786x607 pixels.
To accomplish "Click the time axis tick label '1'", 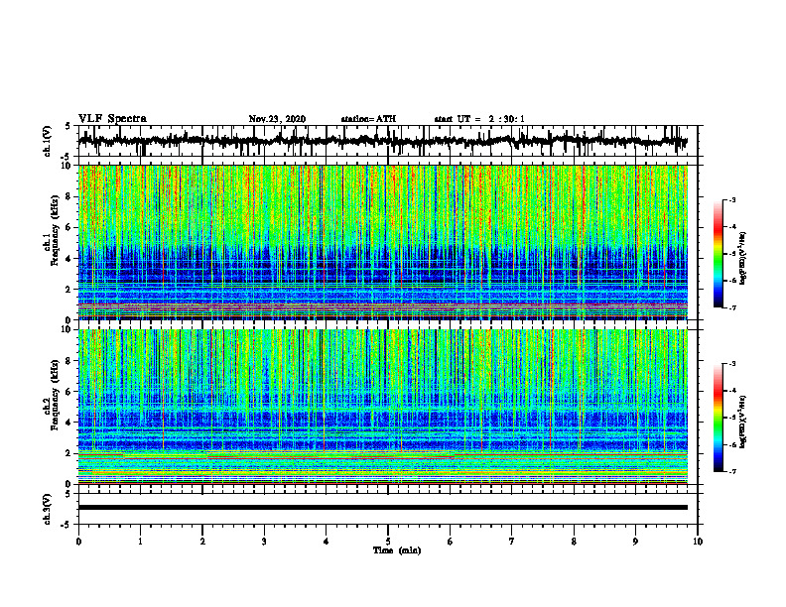I will point(140,542).
